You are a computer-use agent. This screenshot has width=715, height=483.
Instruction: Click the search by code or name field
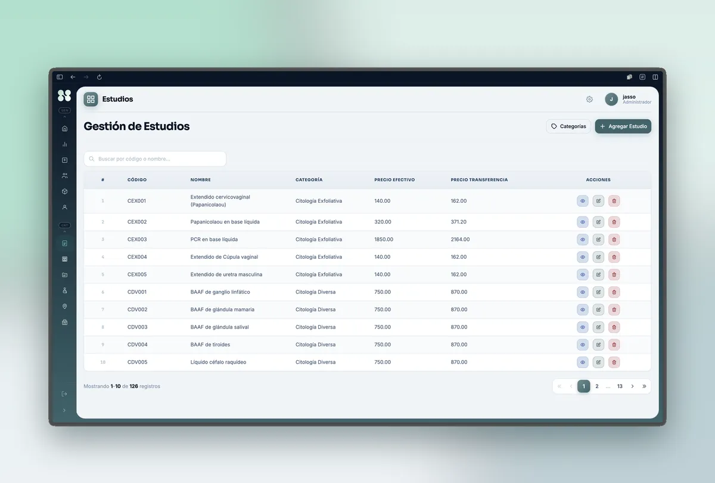point(155,159)
